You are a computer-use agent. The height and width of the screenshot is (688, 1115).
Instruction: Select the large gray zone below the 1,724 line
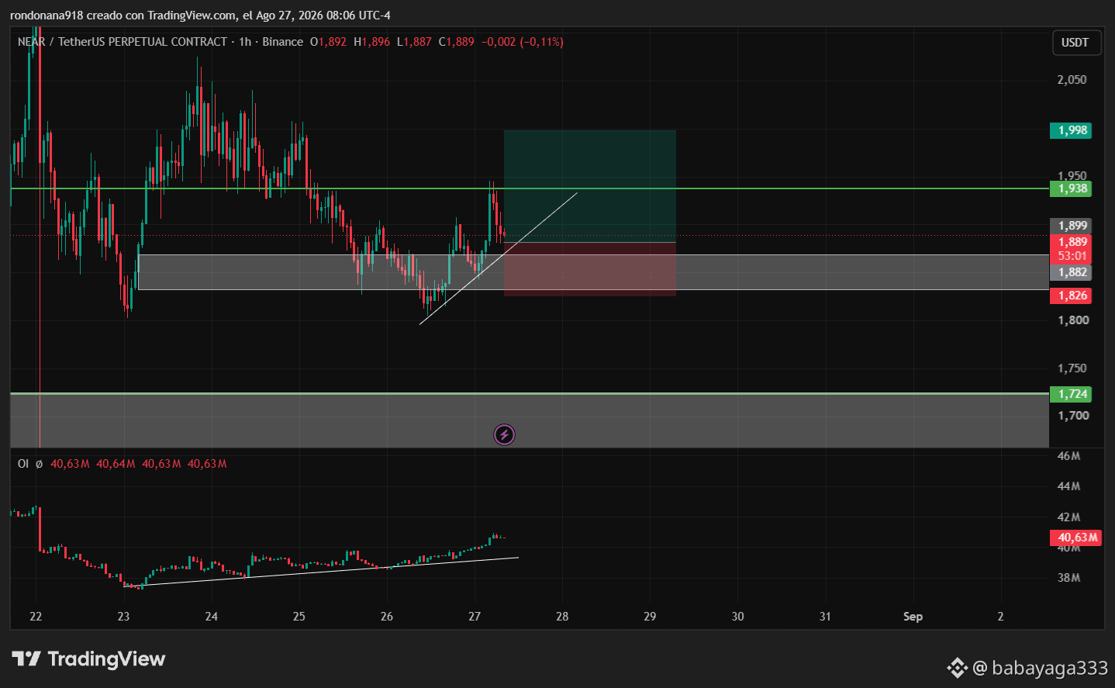point(530,420)
